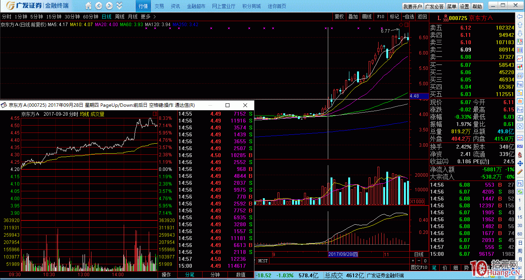Select the 价 tab at bottom right
Screen dimensions: 525x280
445,267
